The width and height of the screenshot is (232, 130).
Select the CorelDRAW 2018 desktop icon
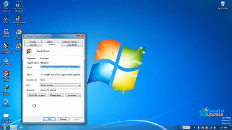pyautogui.click(x=6, y=48)
